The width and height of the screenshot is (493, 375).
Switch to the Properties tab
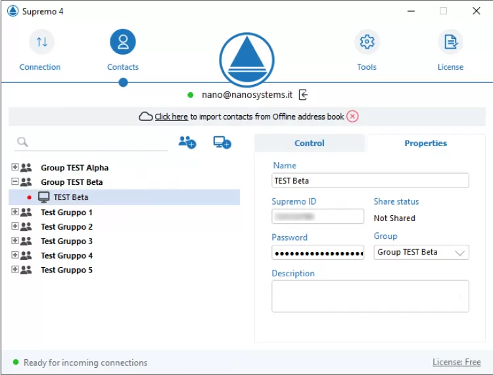click(425, 143)
